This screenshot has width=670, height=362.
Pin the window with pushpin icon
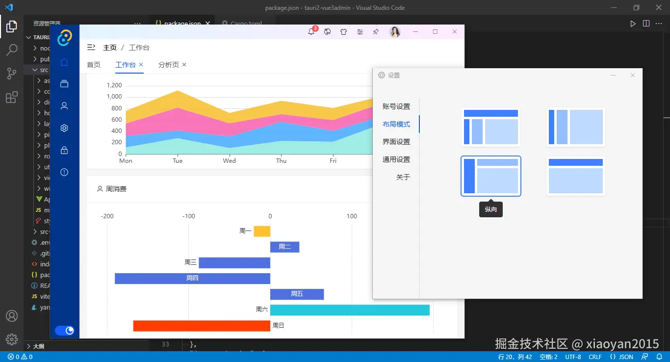pos(376,32)
